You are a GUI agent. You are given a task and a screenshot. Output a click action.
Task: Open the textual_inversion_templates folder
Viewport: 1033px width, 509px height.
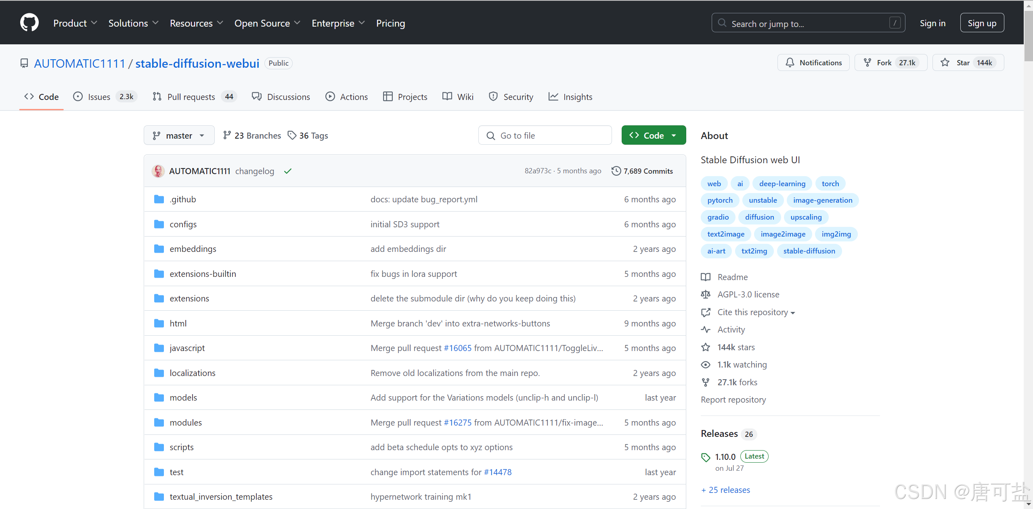pos(221,497)
